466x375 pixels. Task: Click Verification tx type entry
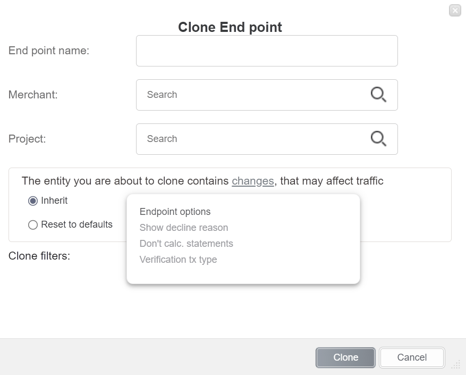[178, 260]
